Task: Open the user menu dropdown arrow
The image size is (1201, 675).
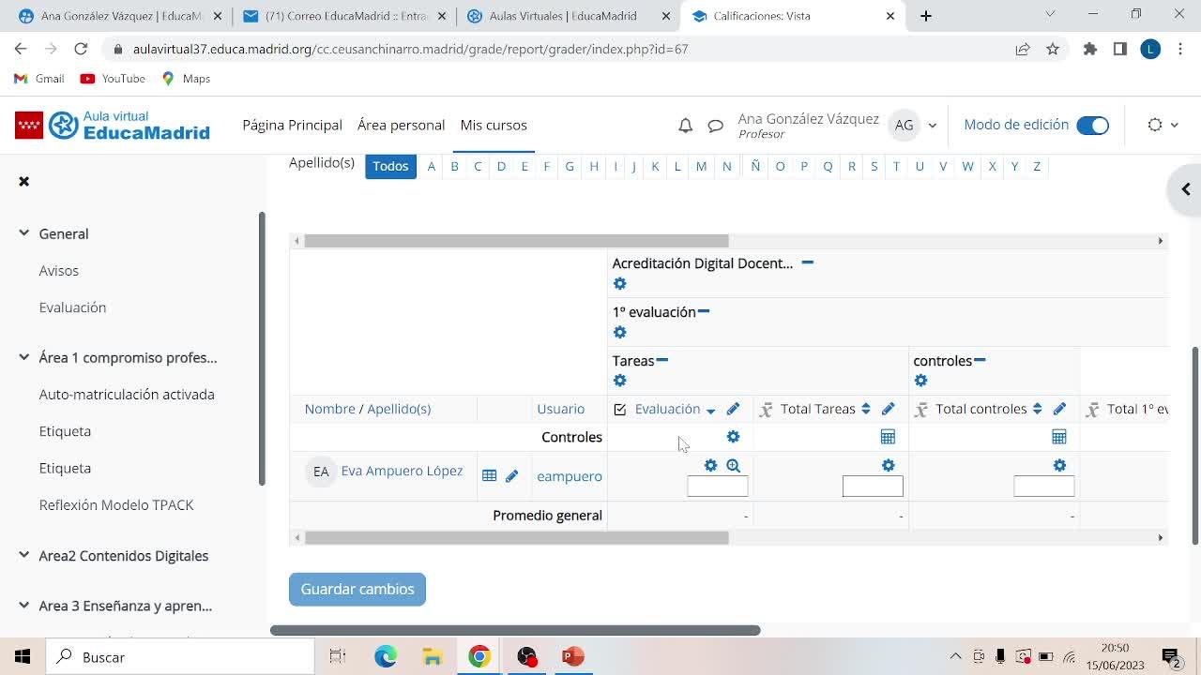Action: (x=932, y=126)
